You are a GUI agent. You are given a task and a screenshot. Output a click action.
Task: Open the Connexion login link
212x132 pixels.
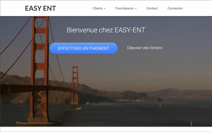175,8
